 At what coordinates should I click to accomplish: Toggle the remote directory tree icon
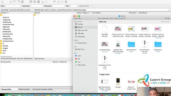click(18, 2)
